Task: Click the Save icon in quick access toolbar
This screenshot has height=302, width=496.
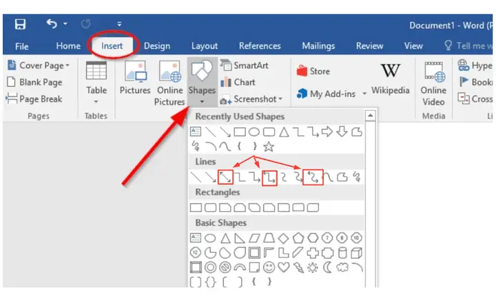Action: [x=20, y=24]
